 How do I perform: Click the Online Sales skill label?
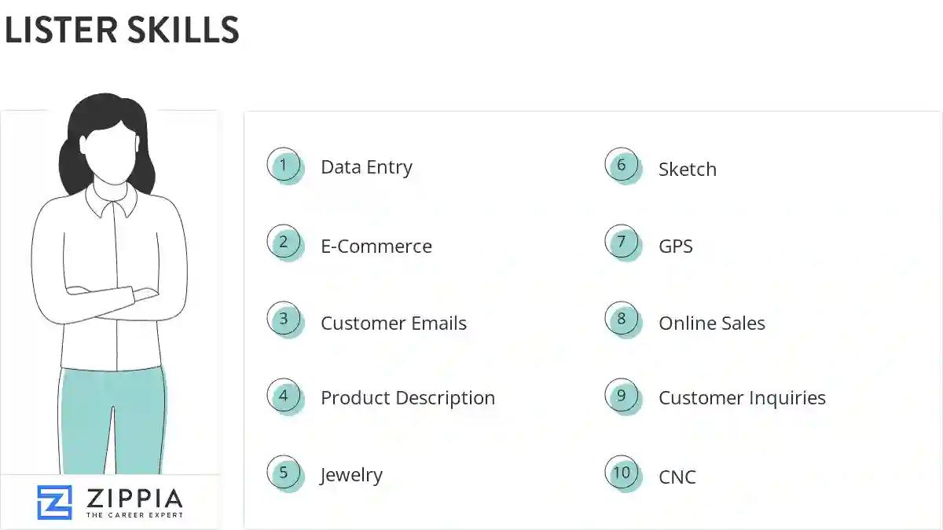[x=712, y=323]
